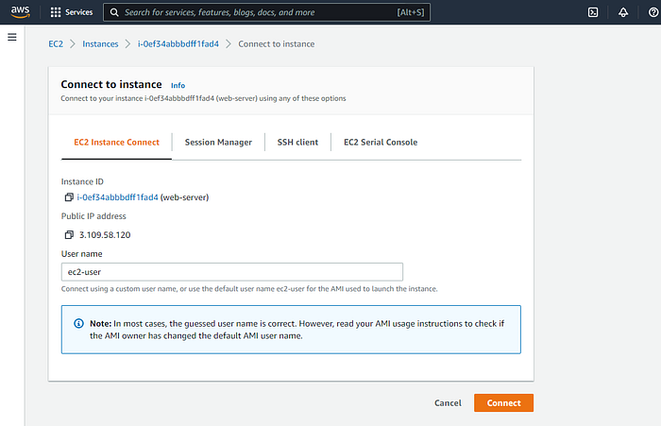
Task: Open the instance ID link under Instance ID
Action: coord(117,197)
